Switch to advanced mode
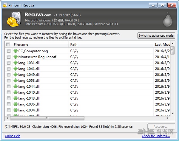 pyautogui.click(x=156, y=35)
